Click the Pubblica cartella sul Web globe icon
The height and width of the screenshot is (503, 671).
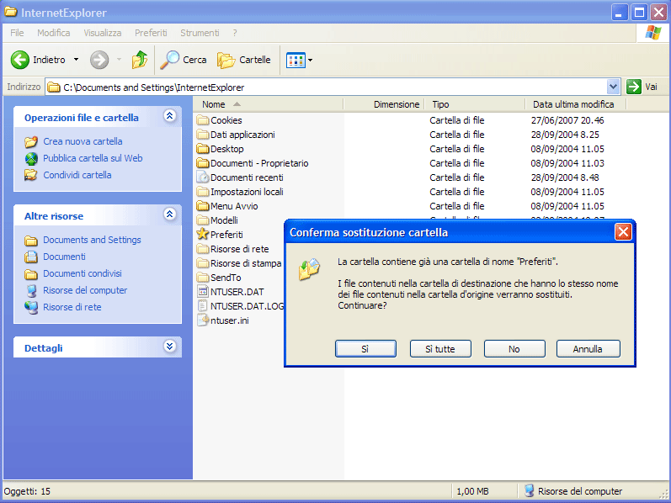coord(31,159)
